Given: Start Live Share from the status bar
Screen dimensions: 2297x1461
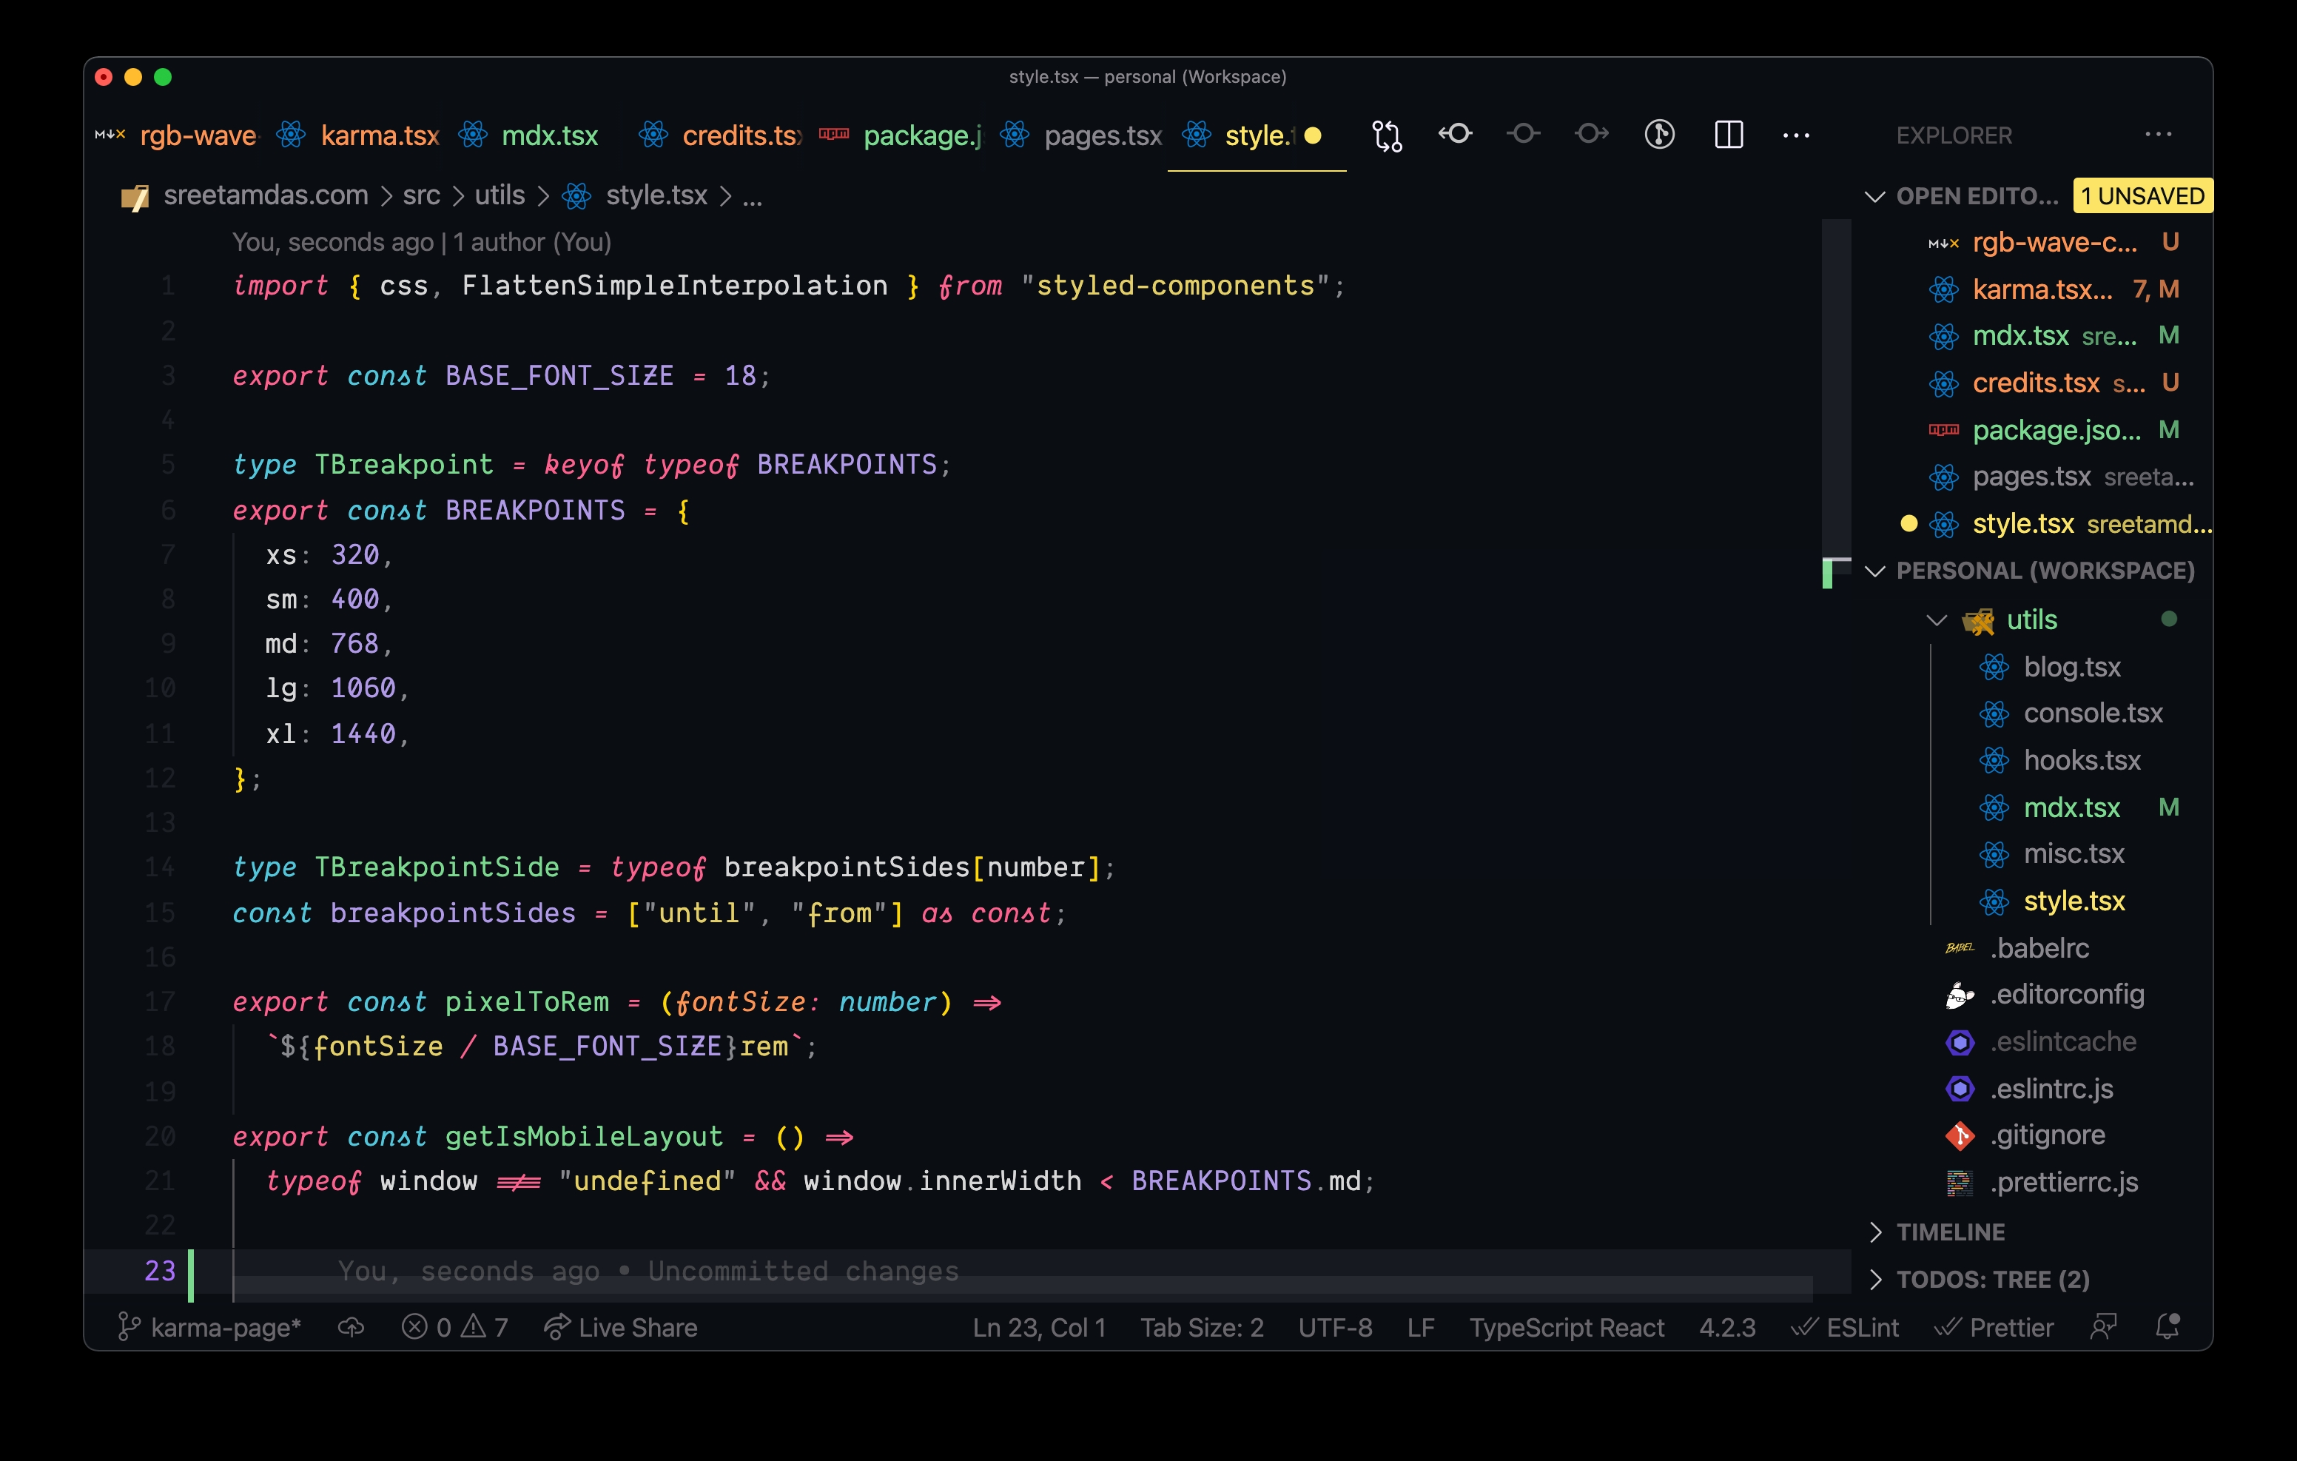Looking at the screenshot, I should coord(621,1327).
